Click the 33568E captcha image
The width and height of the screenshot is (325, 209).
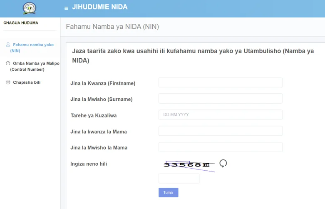point(187,165)
